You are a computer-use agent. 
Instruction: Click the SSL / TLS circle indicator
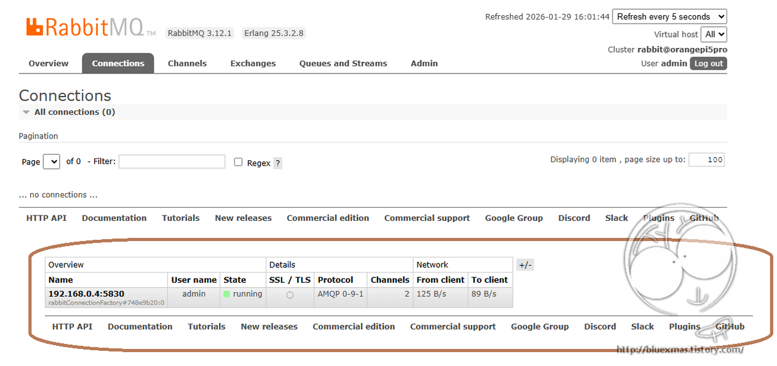coord(290,295)
